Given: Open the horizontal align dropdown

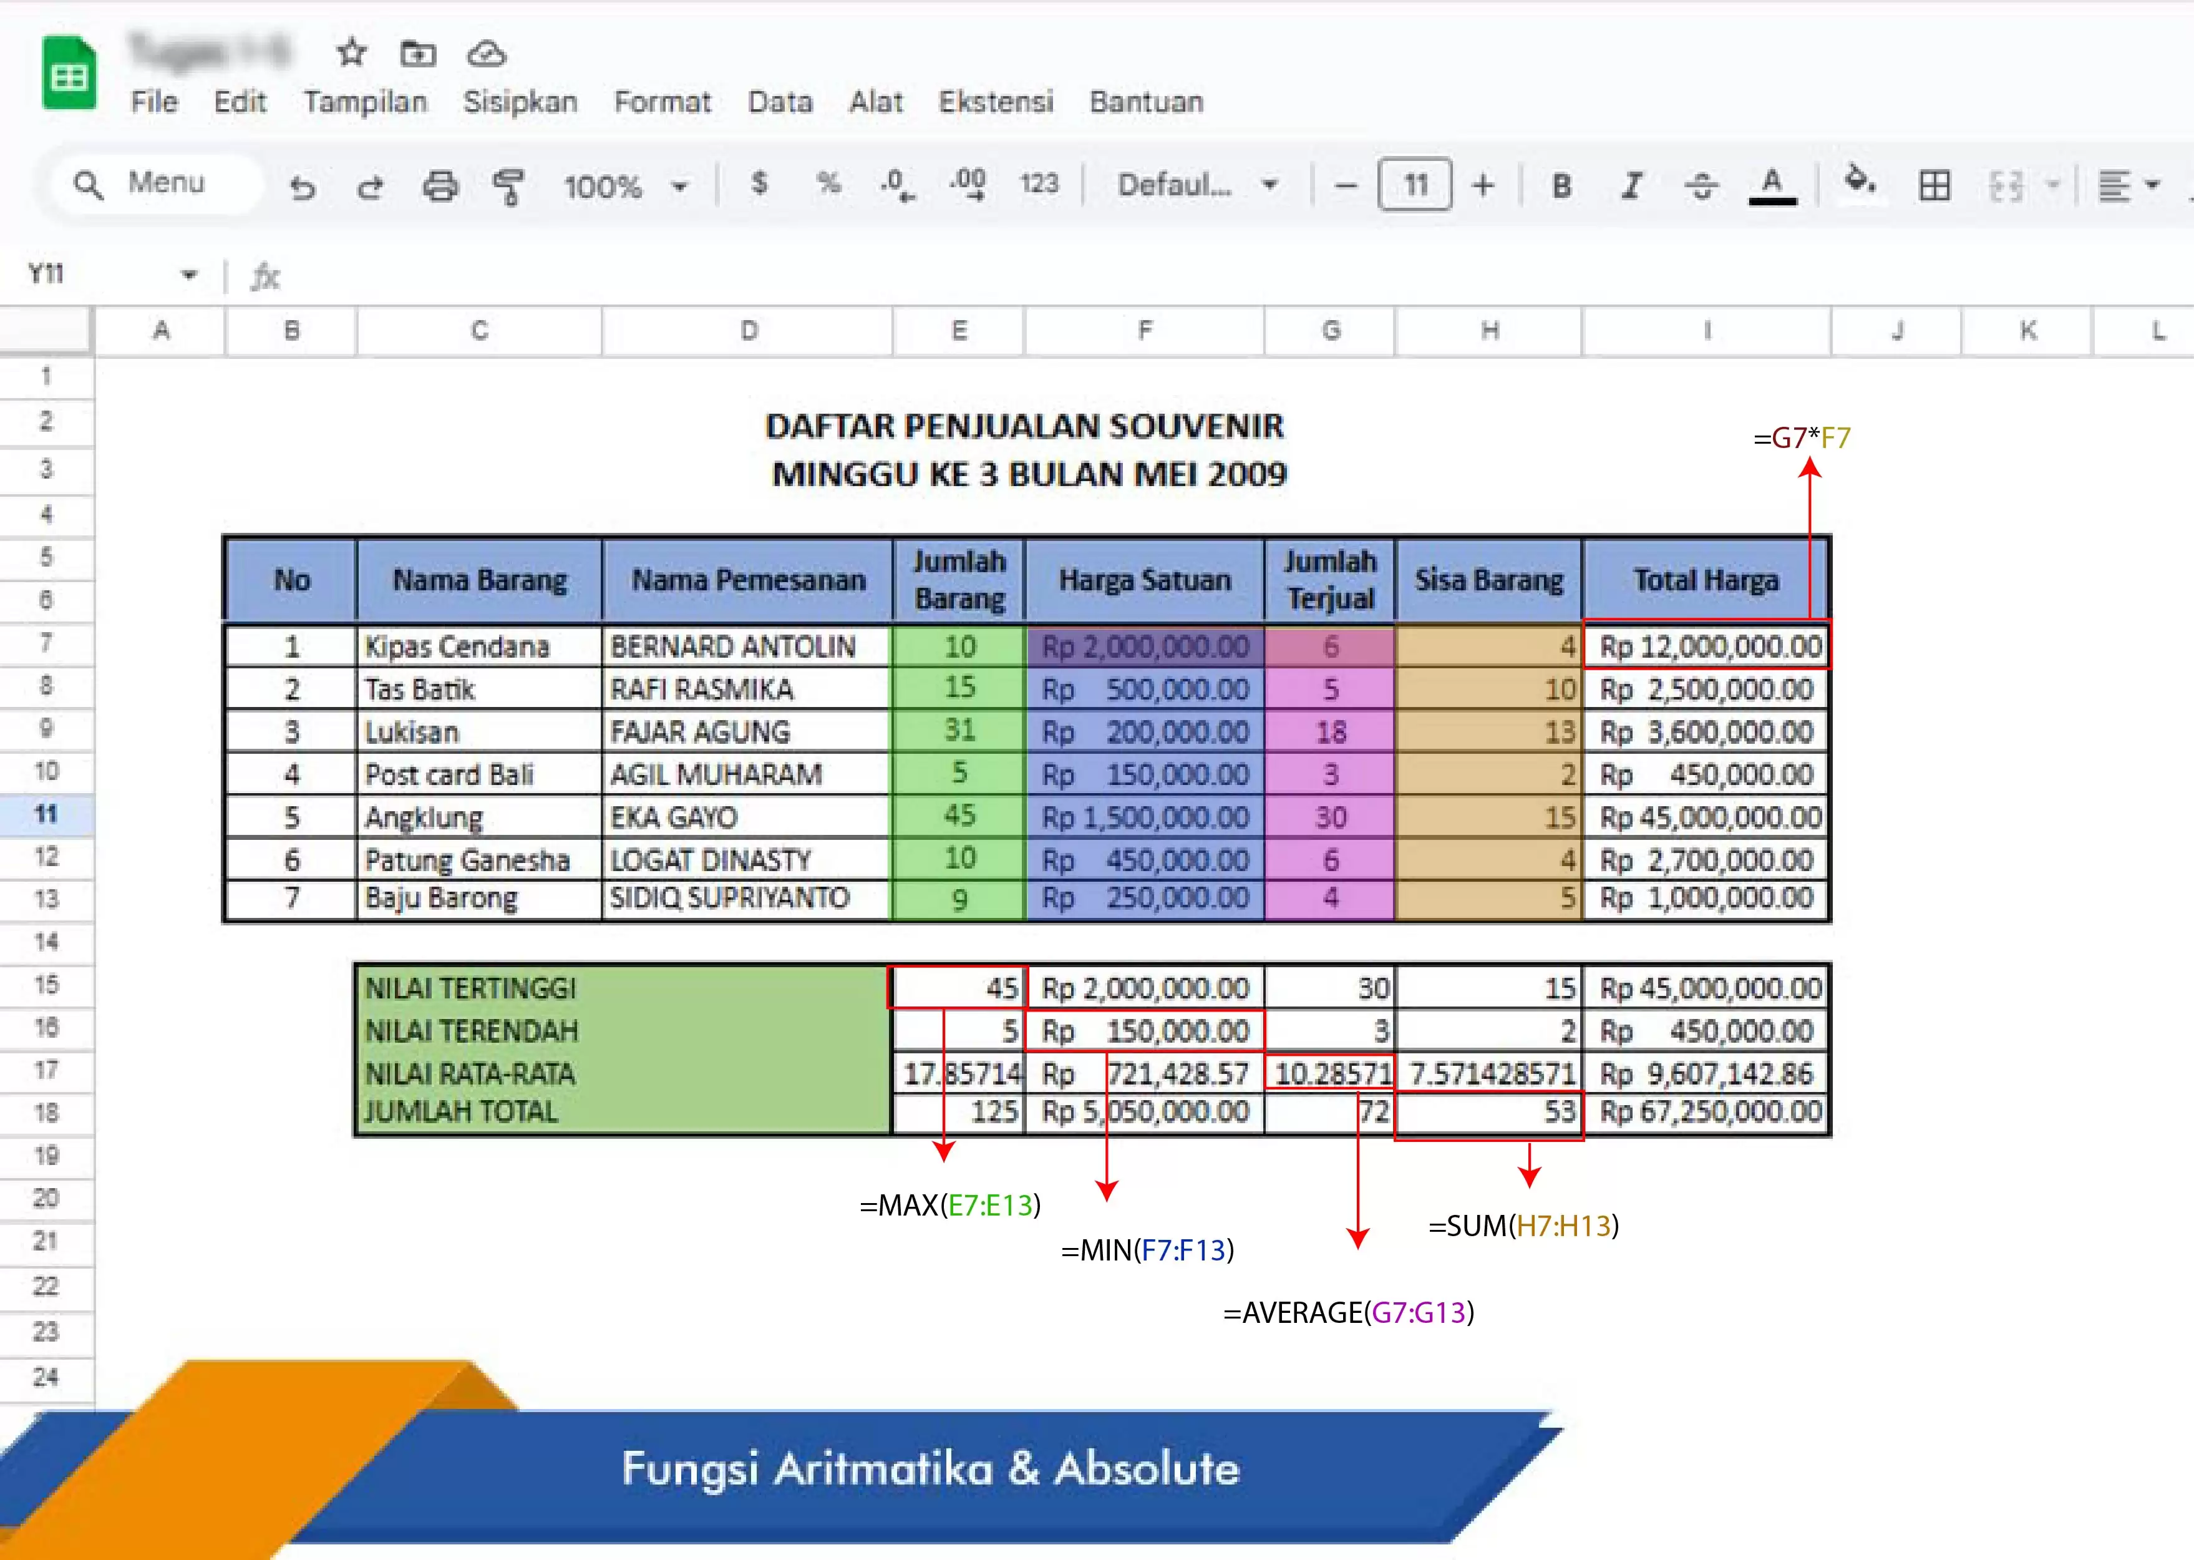Looking at the screenshot, I should point(2127,185).
